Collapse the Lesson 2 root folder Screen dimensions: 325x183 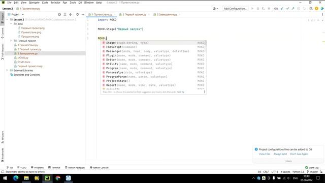coord(7,19)
